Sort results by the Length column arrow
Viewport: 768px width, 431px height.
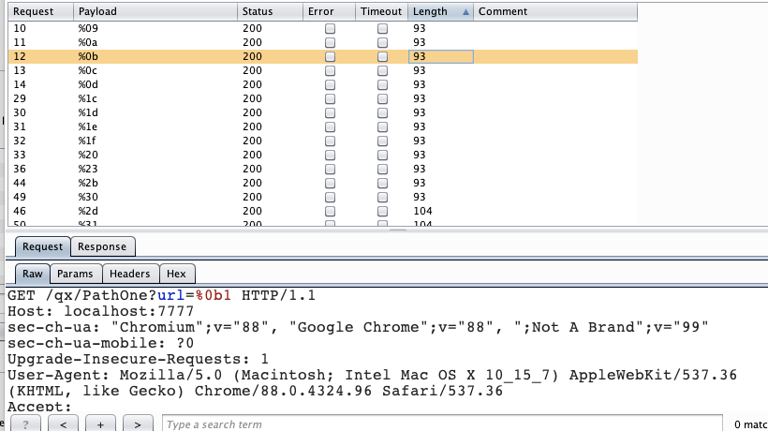465,12
